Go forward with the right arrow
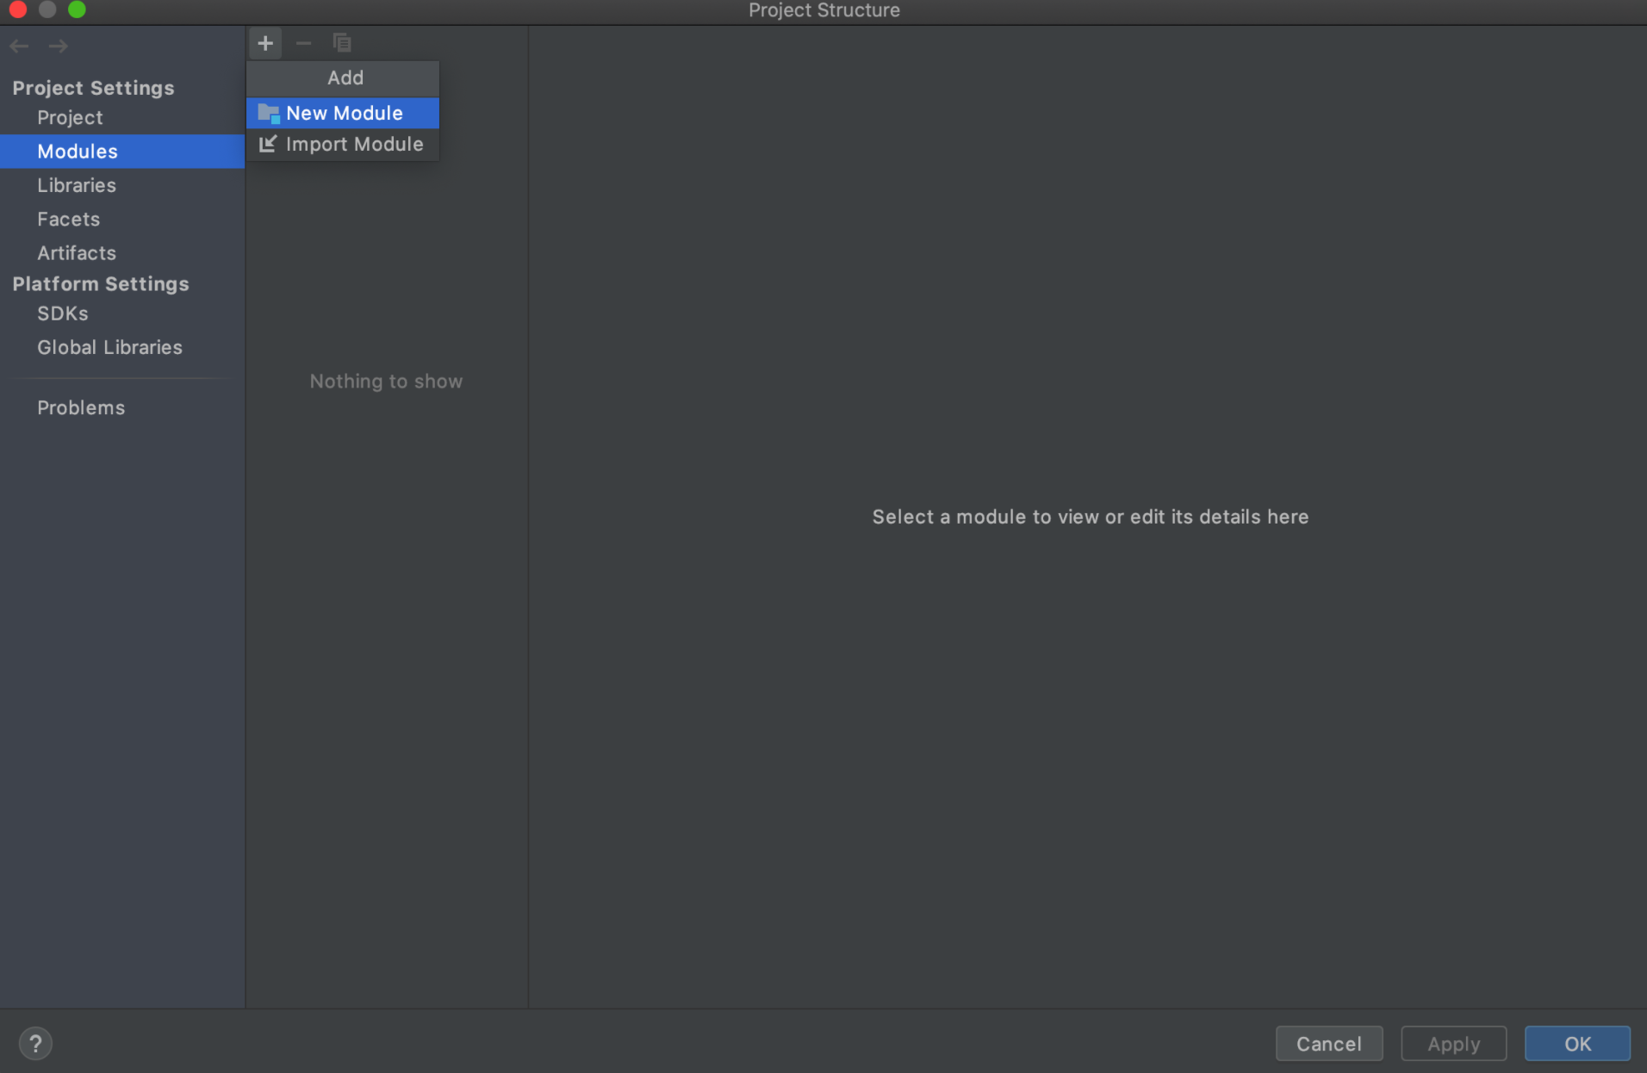This screenshot has height=1073, width=1647. (x=58, y=46)
